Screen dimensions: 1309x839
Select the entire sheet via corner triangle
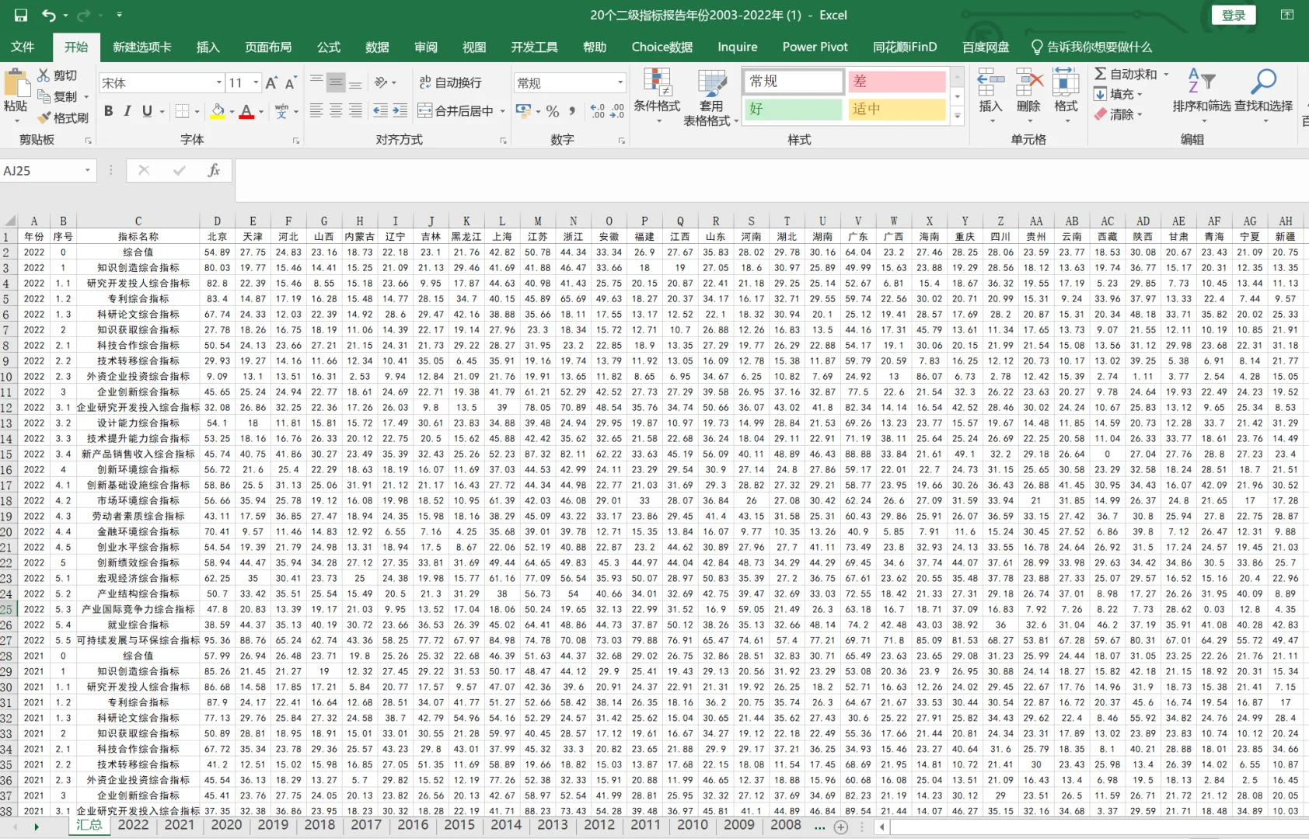coord(9,221)
